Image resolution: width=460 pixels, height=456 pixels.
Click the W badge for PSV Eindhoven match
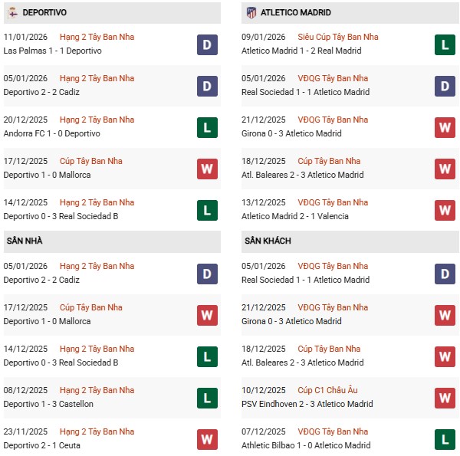(x=445, y=398)
